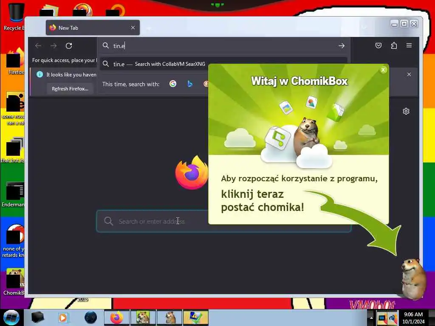
Task: Click the info icon in notification bar
Action: pos(40,74)
